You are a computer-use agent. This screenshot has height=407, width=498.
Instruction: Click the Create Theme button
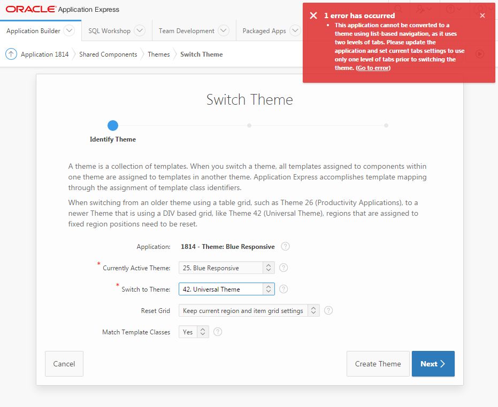click(378, 364)
